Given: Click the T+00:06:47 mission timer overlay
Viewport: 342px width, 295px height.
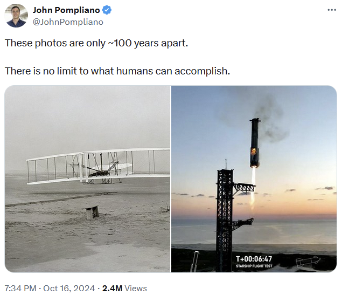Looking at the screenshot, I should 254,259.
